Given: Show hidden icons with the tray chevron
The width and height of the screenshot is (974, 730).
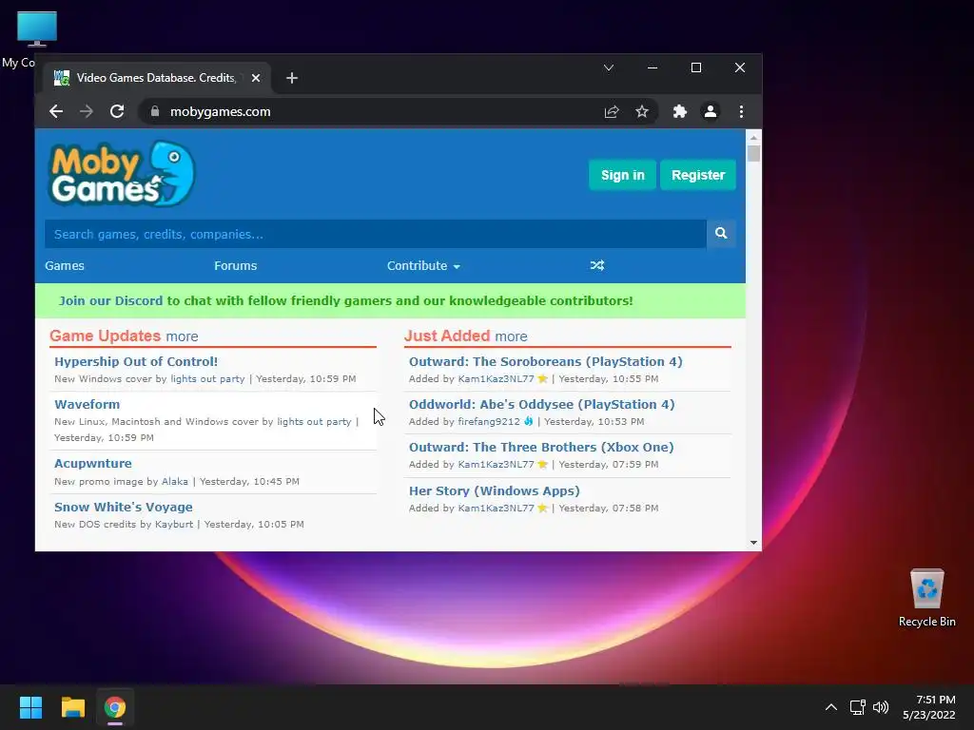Looking at the screenshot, I should 831,707.
